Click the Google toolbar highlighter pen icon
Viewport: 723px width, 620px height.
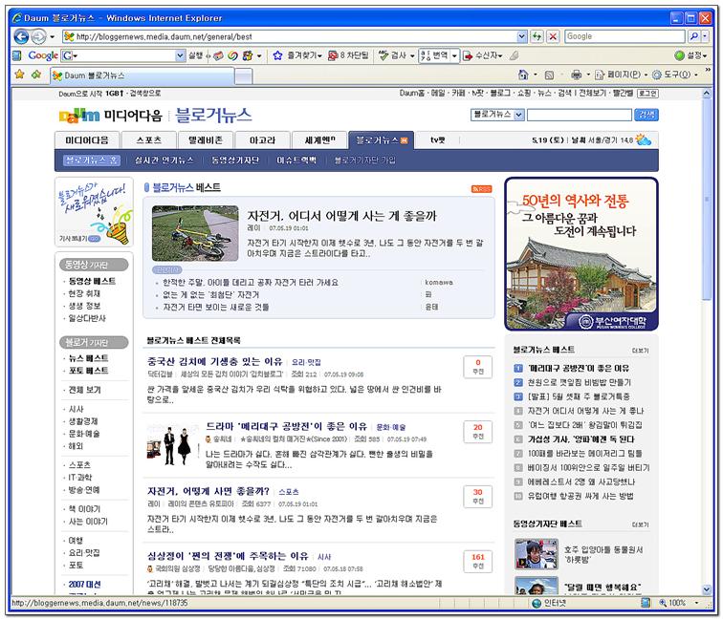(x=514, y=55)
